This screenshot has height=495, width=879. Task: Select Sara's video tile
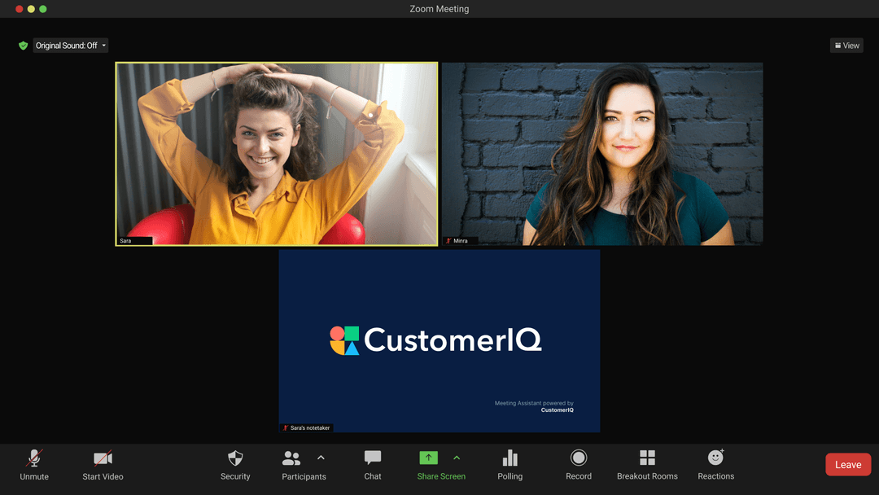[277, 153]
